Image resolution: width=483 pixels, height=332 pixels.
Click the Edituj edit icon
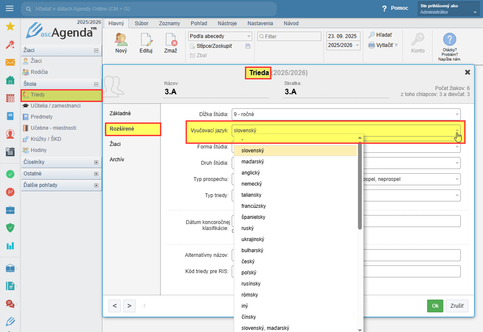(146, 40)
